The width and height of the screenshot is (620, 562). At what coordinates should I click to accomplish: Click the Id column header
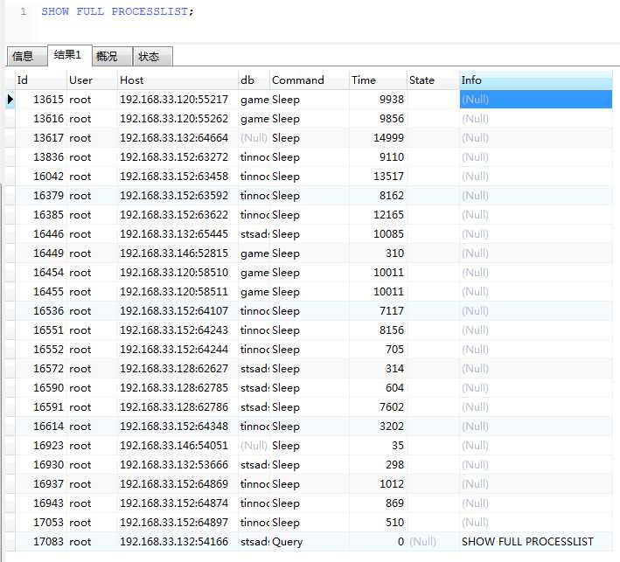[41, 80]
